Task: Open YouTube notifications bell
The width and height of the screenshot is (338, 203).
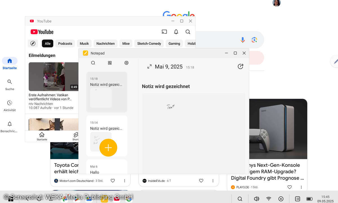Action: (x=176, y=32)
